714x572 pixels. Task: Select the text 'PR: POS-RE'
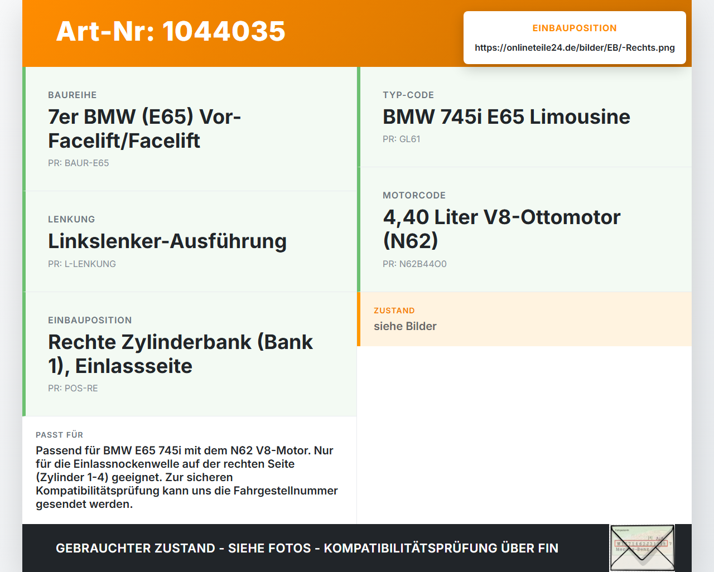73,389
